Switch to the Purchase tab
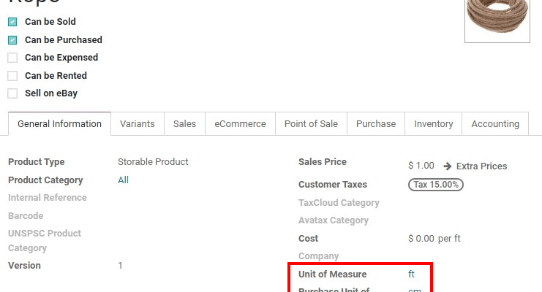542x292 pixels. coord(376,124)
